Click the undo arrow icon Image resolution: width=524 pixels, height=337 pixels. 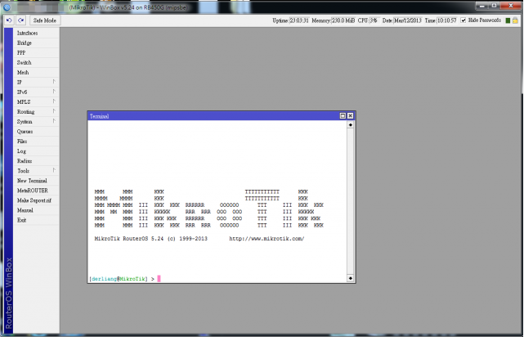[x=9, y=20]
